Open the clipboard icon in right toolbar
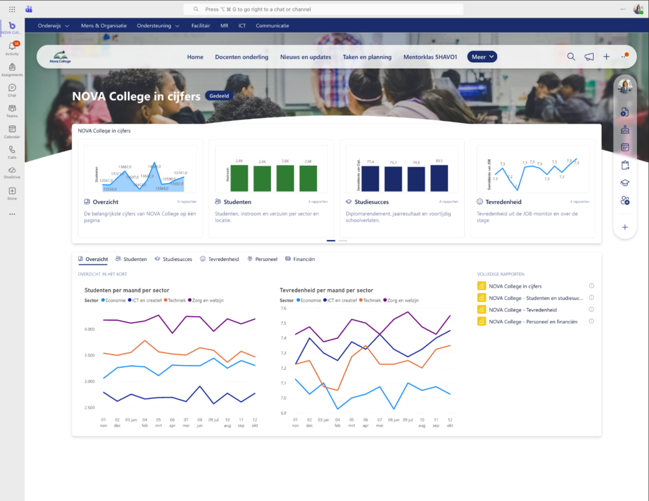Image resolution: width=649 pixels, height=501 pixels. point(625,165)
